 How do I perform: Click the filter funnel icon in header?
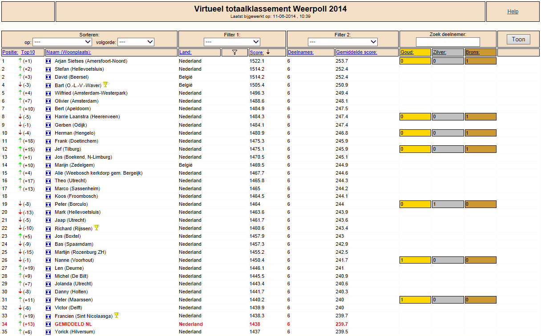[x=234, y=52]
